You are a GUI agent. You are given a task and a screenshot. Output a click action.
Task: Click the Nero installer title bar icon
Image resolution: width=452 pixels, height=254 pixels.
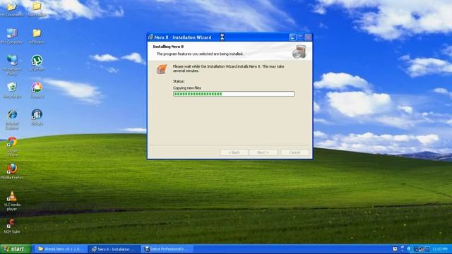(x=150, y=37)
